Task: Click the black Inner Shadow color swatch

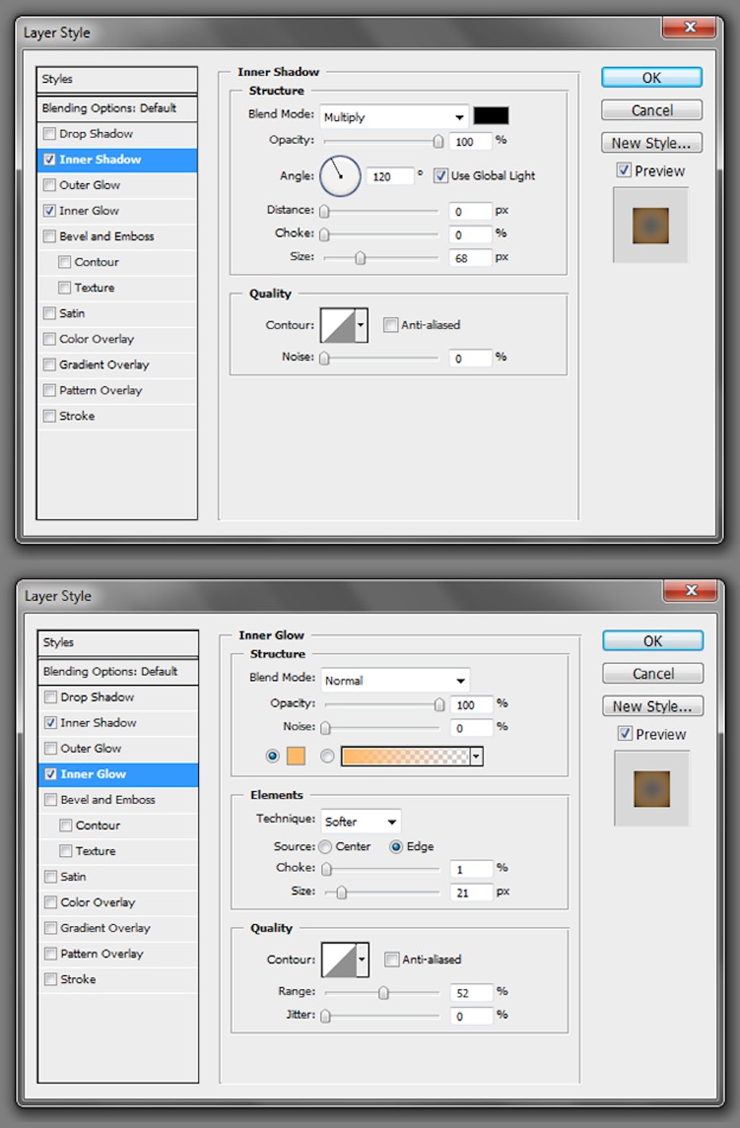Action: pyautogui.click(x=491, y=116)
